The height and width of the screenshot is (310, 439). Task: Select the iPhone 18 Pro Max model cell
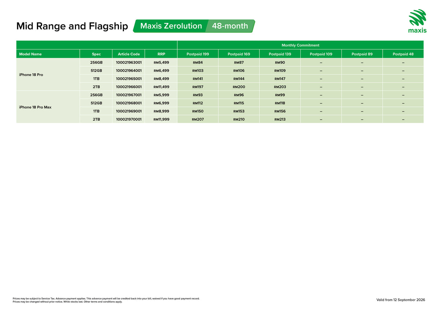click(48, 107)
